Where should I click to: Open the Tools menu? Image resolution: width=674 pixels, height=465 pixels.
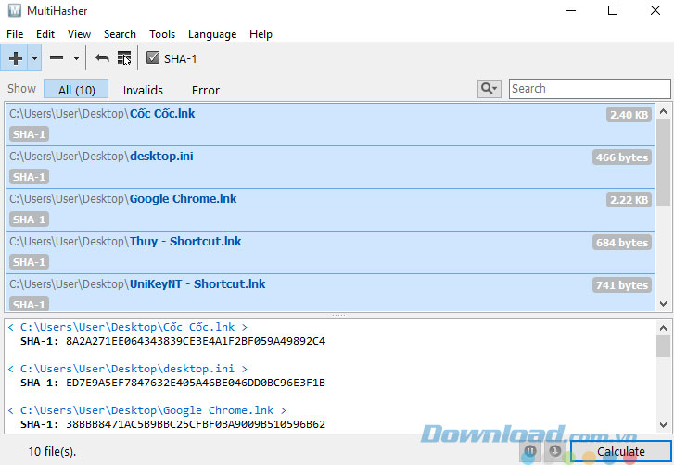click(x=162, y=34)
